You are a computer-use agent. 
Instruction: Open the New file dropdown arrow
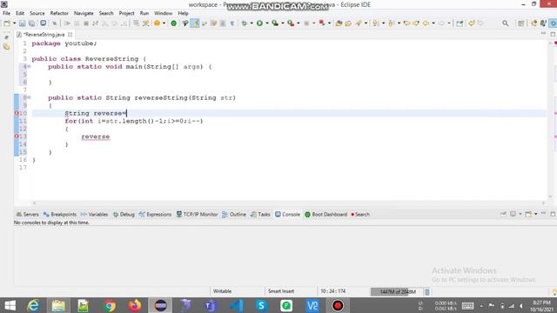tap(14, 23)
